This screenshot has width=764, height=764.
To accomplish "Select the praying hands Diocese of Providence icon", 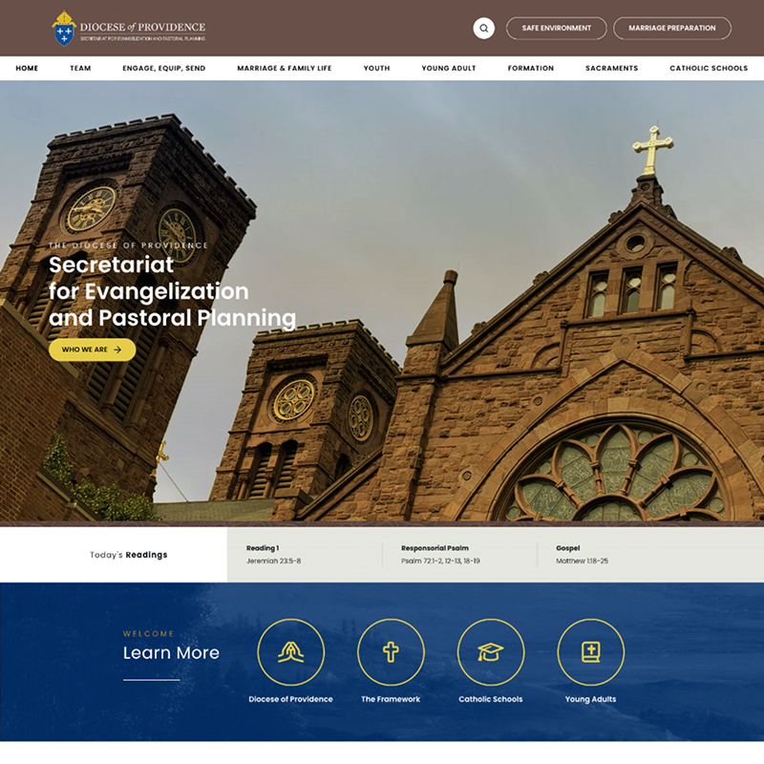I will (292, 654).
